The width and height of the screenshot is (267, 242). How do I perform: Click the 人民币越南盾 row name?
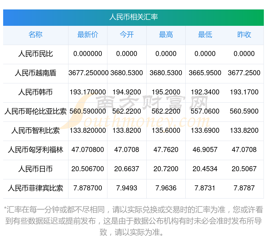[35, 73]
